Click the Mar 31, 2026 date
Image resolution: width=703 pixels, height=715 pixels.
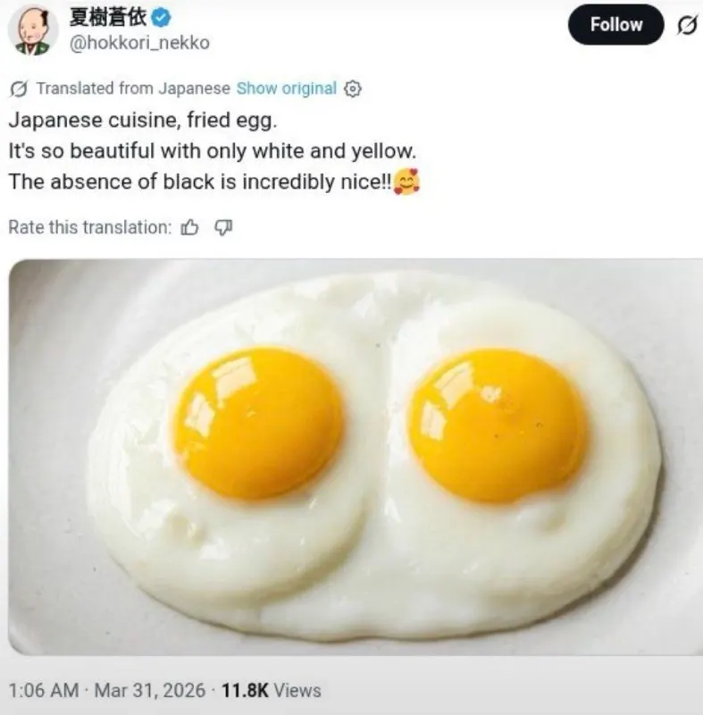coord(150,690)
